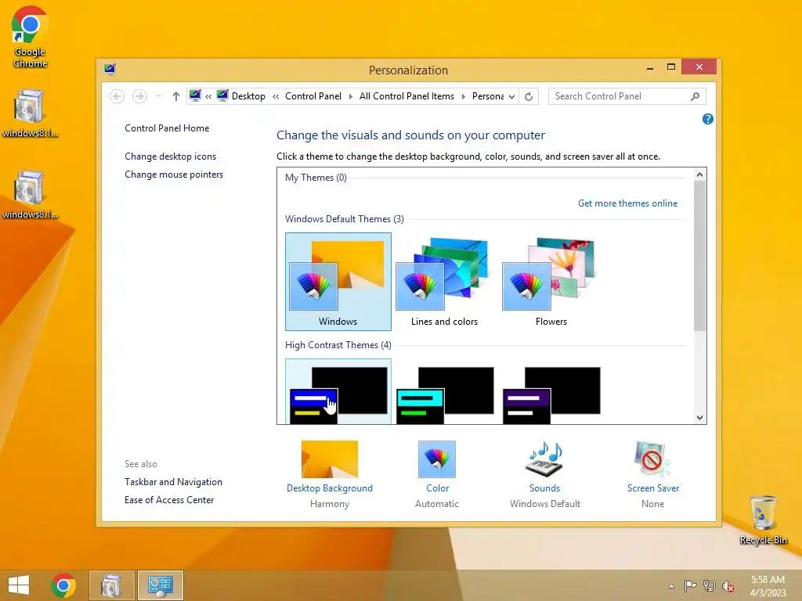Expand the double chevron before Desktop breadcrumb
Viewport: 802px width, 601px height.
click(208, 96)
